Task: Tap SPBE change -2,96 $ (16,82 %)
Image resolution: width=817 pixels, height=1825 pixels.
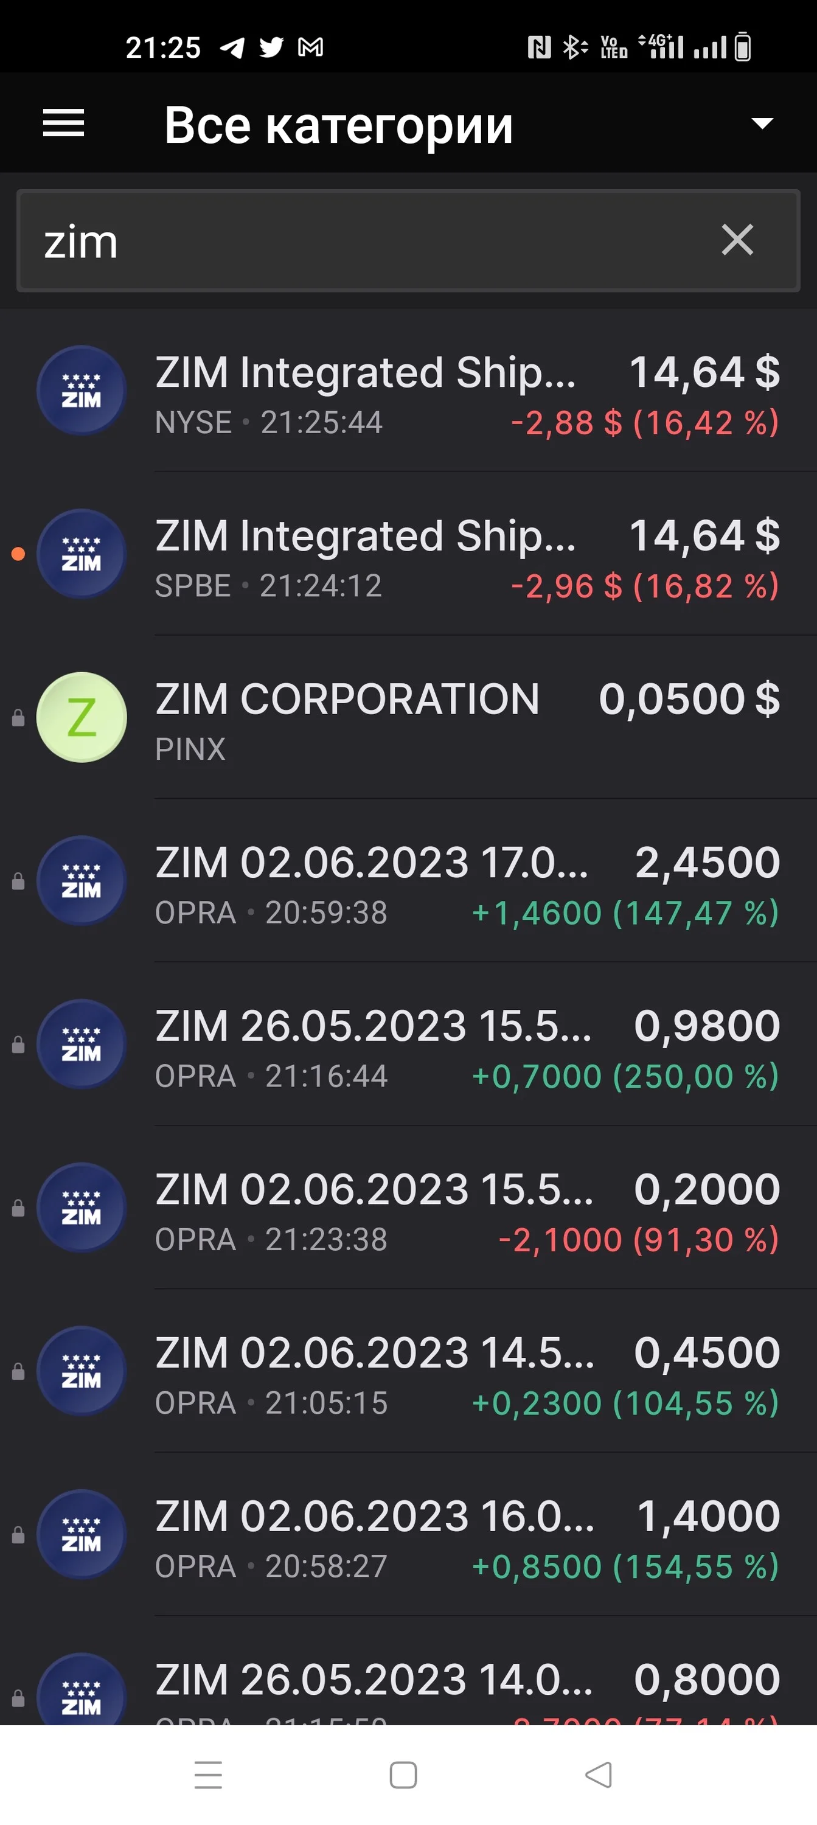Action: 645,586
